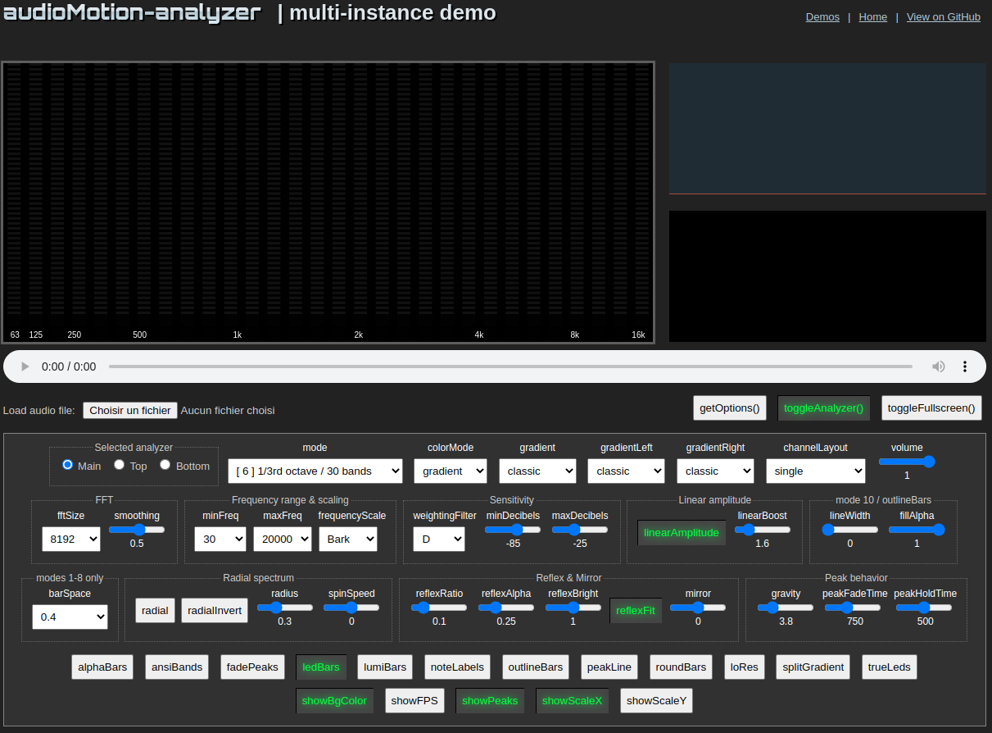The image size is (992, 733).
Task: Open the mode dropdown
Action: click(x=315, y=471)
